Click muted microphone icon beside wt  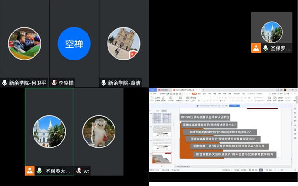(79, 171)
